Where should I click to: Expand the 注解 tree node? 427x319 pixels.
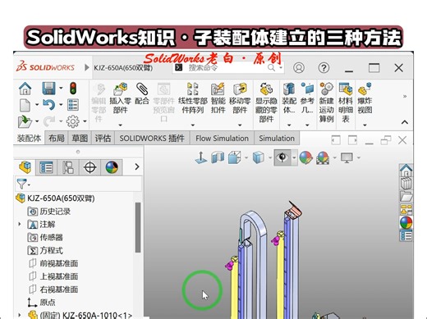20,224
